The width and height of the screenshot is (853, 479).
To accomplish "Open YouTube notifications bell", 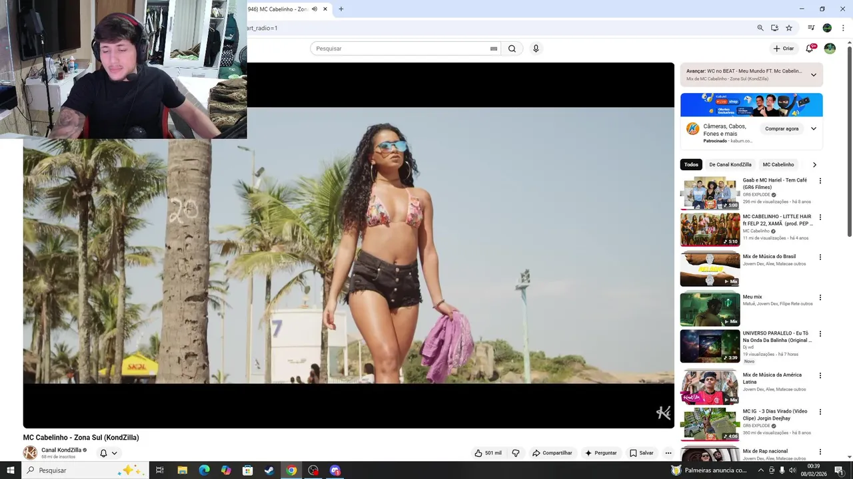I will [x=810, y=49].
